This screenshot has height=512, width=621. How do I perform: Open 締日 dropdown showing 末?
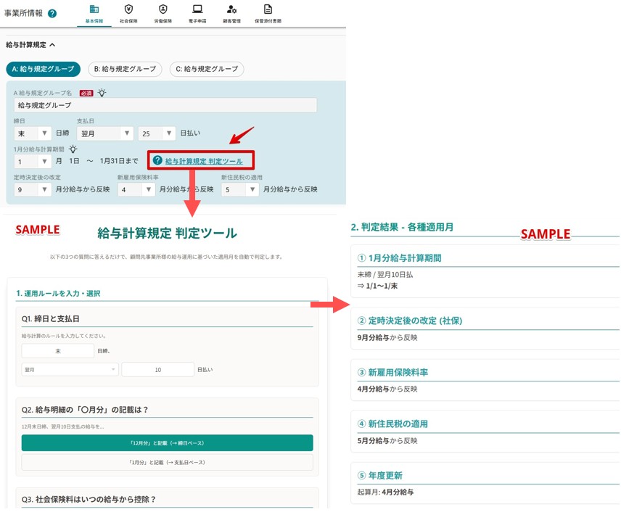point(33,133)
